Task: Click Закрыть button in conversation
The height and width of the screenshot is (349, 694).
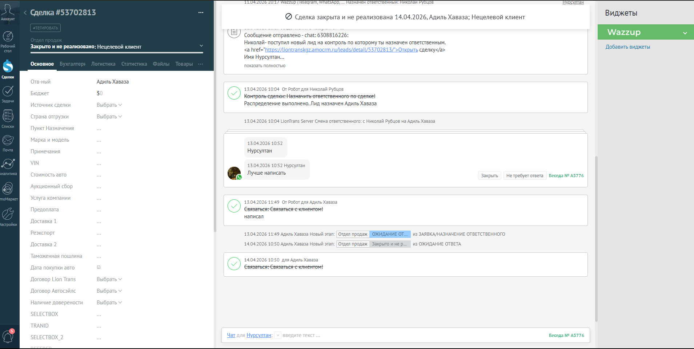Action: click(x=489, y=176)
